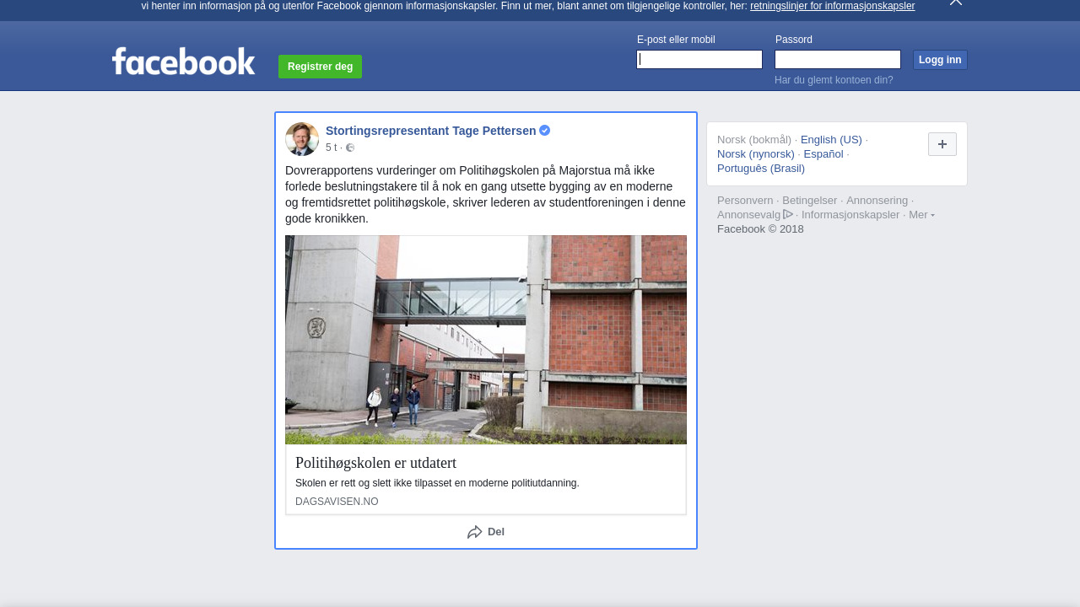Open 'Har du glemt kontoen din?' link
Image resolution: width=1080 pixels, height=607 pixels.
834,80
